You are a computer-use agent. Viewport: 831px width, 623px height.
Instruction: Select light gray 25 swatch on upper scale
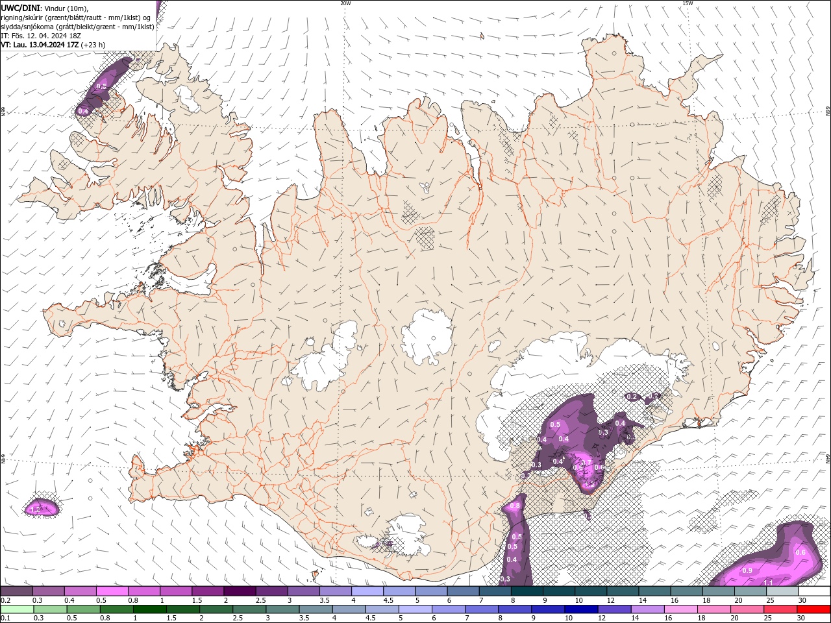(781, 591)
